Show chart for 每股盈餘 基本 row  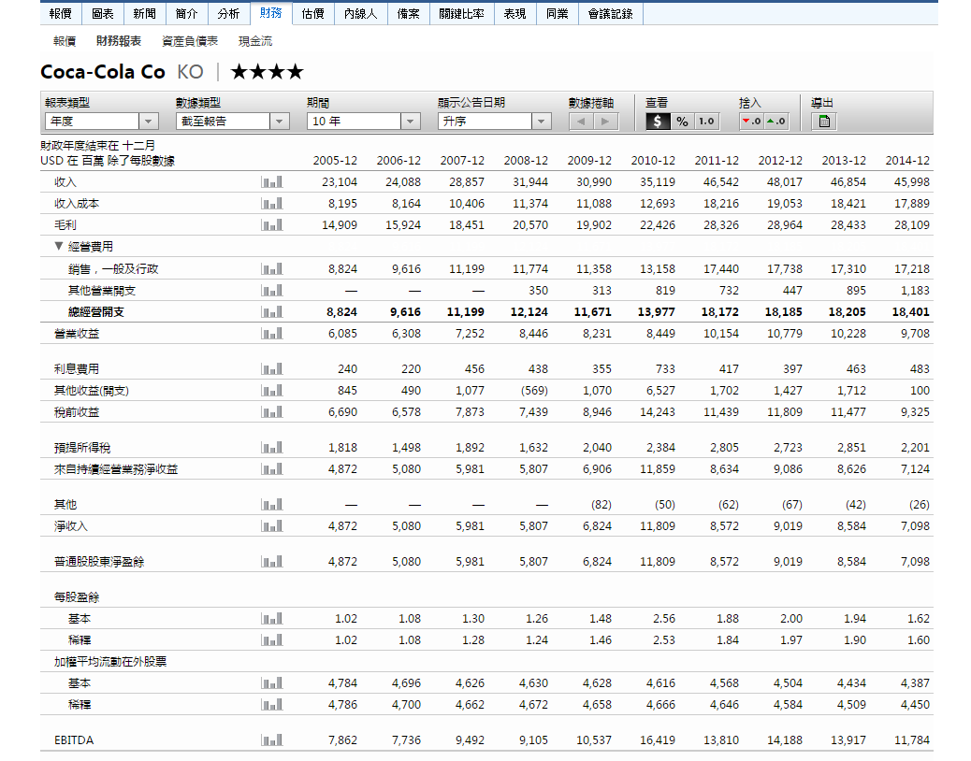(x=272, y=619)
